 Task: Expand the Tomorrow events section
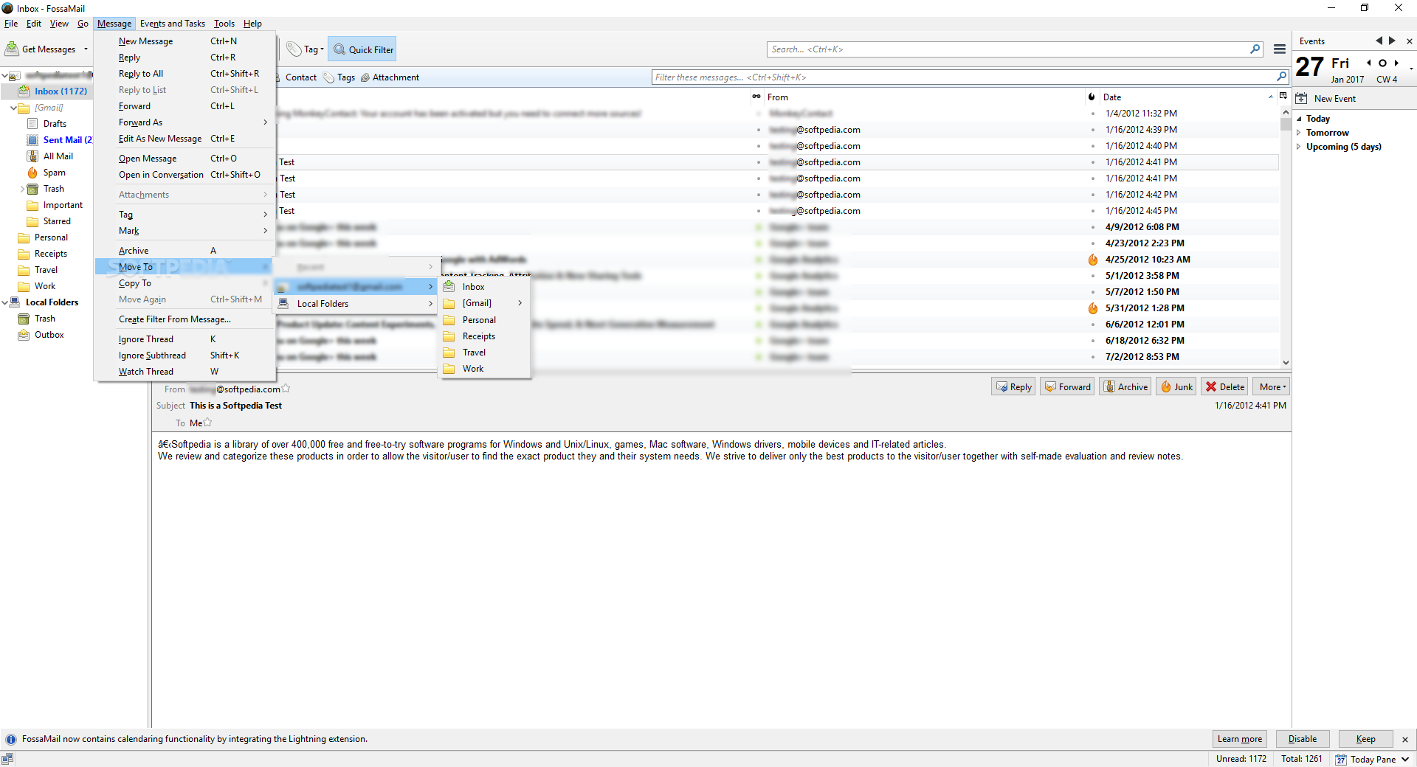tap(1299, 133)
